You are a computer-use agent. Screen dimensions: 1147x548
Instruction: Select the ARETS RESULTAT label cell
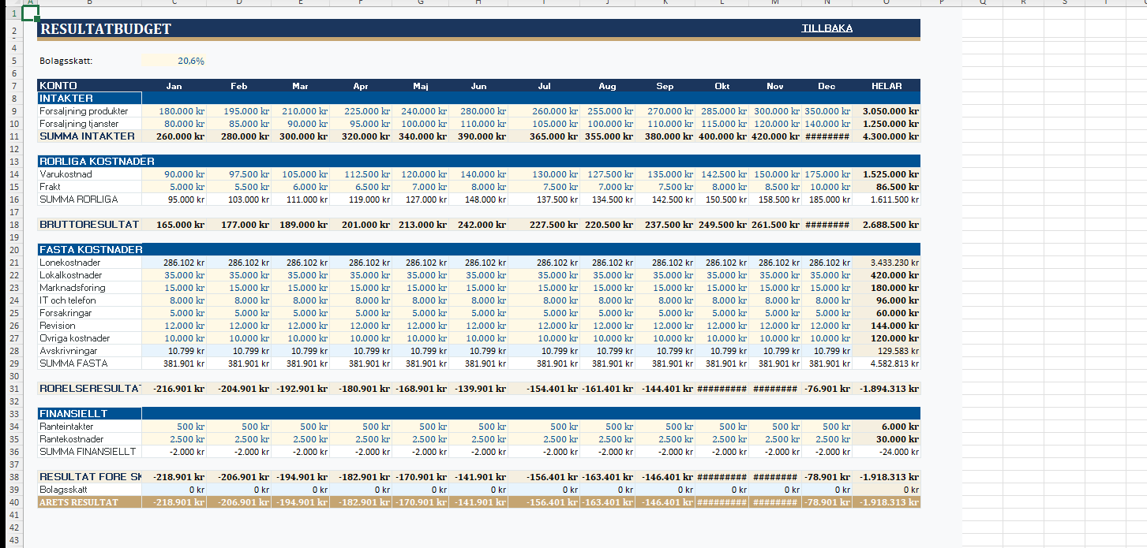(x=88, y=502)
